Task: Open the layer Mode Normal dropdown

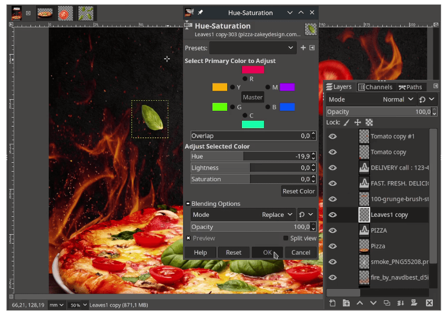Action: click(x=371, y=99)
